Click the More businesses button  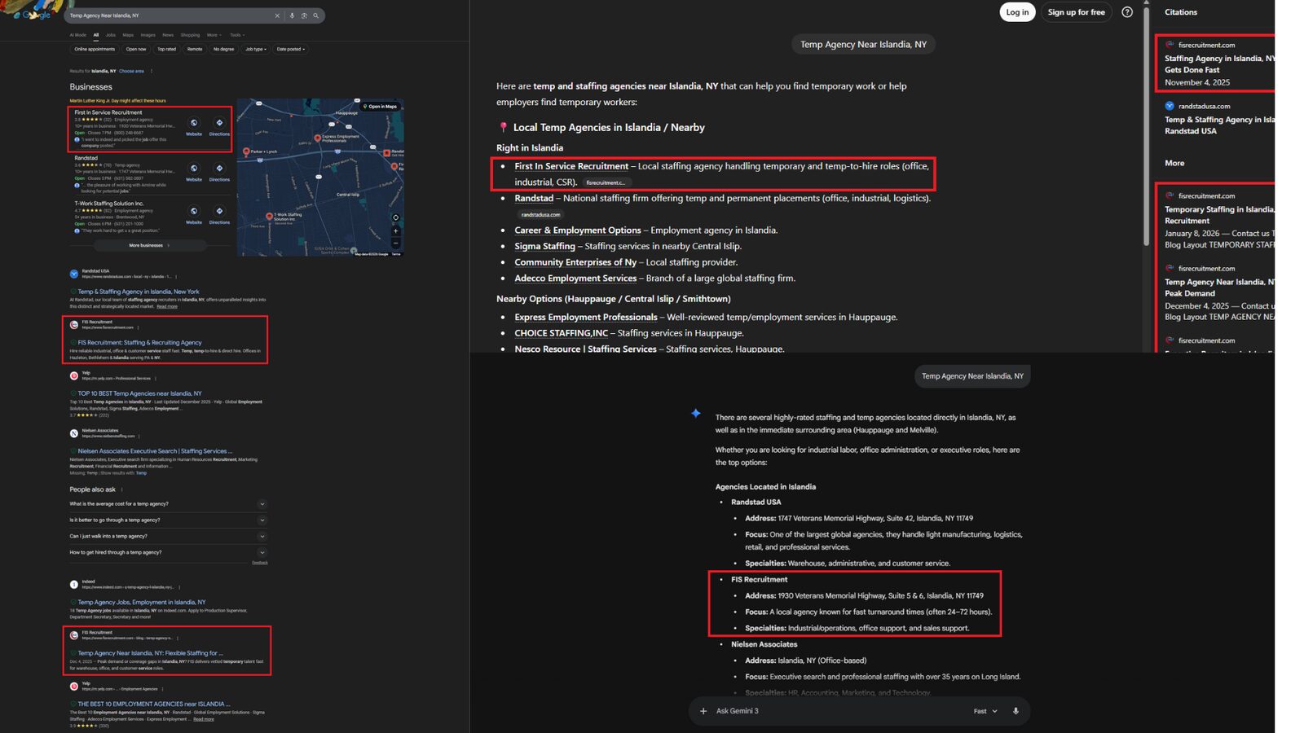tap(148, 245)
